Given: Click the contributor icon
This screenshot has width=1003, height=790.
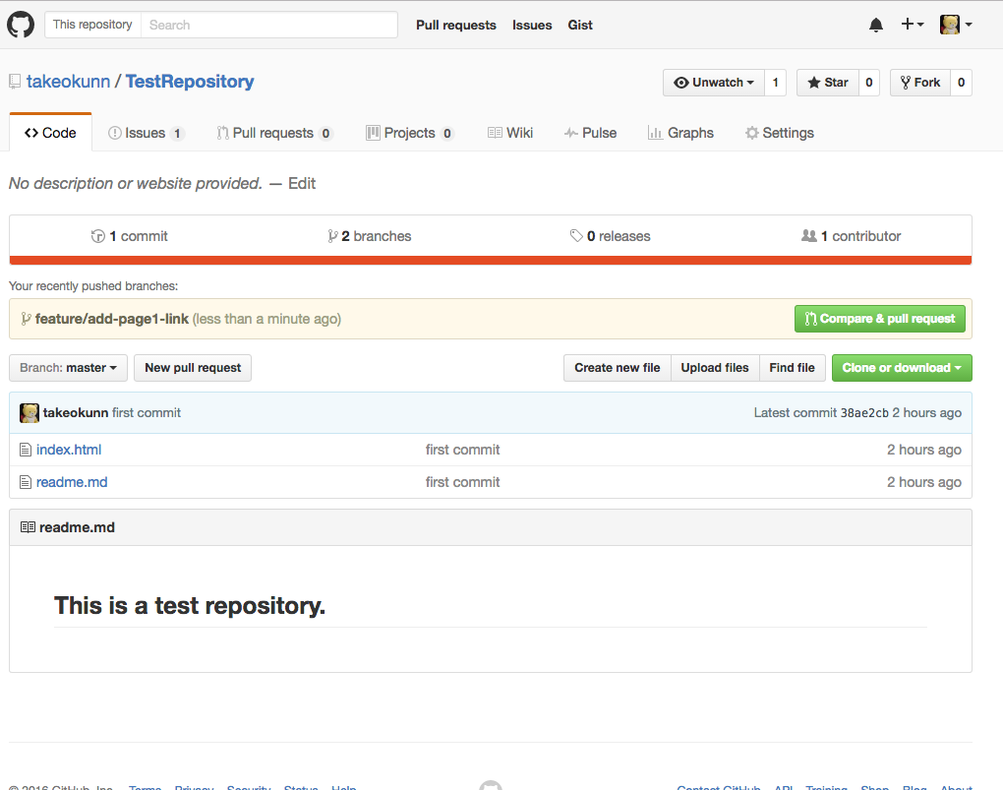Looking at the screenshot, I should 808,235.
